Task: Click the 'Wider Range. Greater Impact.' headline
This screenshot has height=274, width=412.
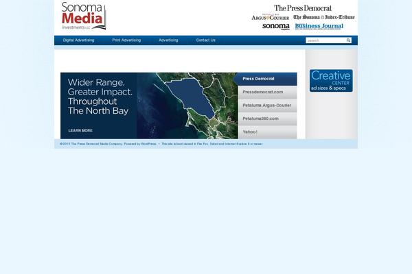Action: pyautogui.click(x=100, y=97)
